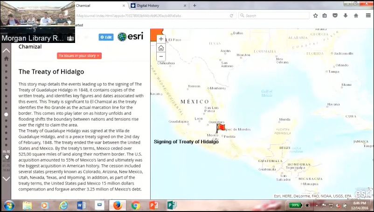Click the red flag marker near Mexico City

point(221,127)
